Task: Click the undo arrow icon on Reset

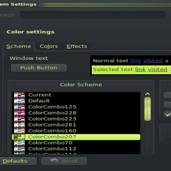Action: coord(54,161)
